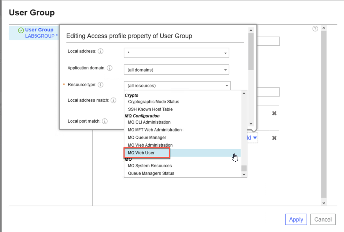Click the Local address info icon
The width and height of the screenshot is (344, 232).
point(100,51)
